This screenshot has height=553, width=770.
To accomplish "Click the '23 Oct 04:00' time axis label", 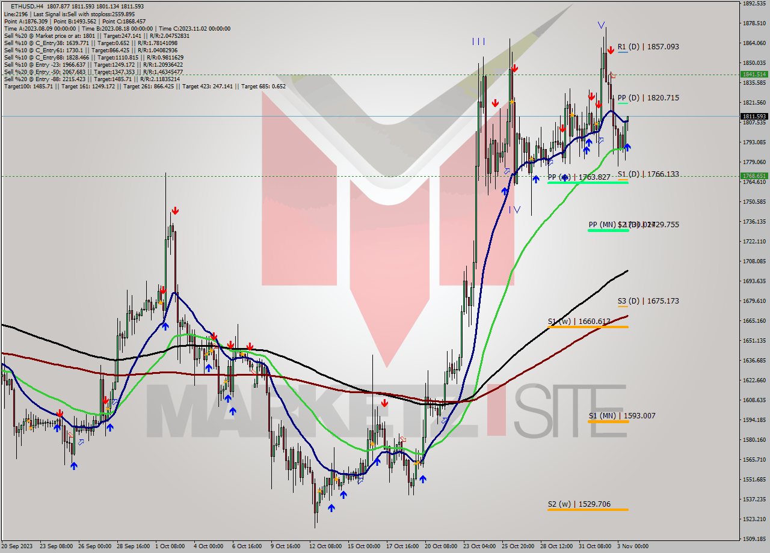I will click(x=478, y=546).
